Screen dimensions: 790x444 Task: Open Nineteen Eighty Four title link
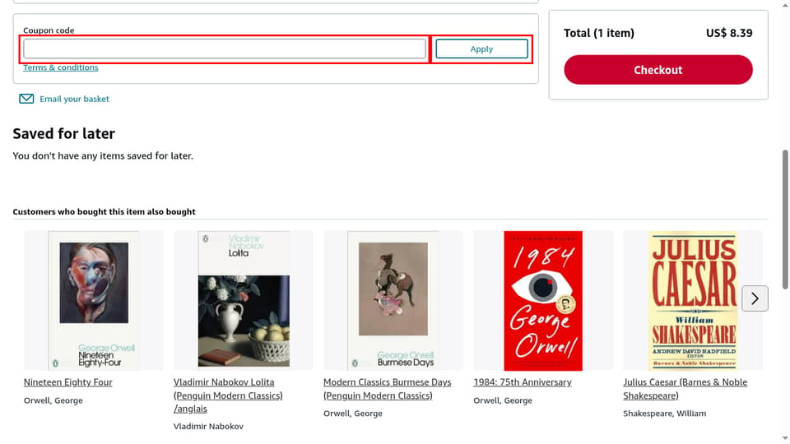point(68,382)
